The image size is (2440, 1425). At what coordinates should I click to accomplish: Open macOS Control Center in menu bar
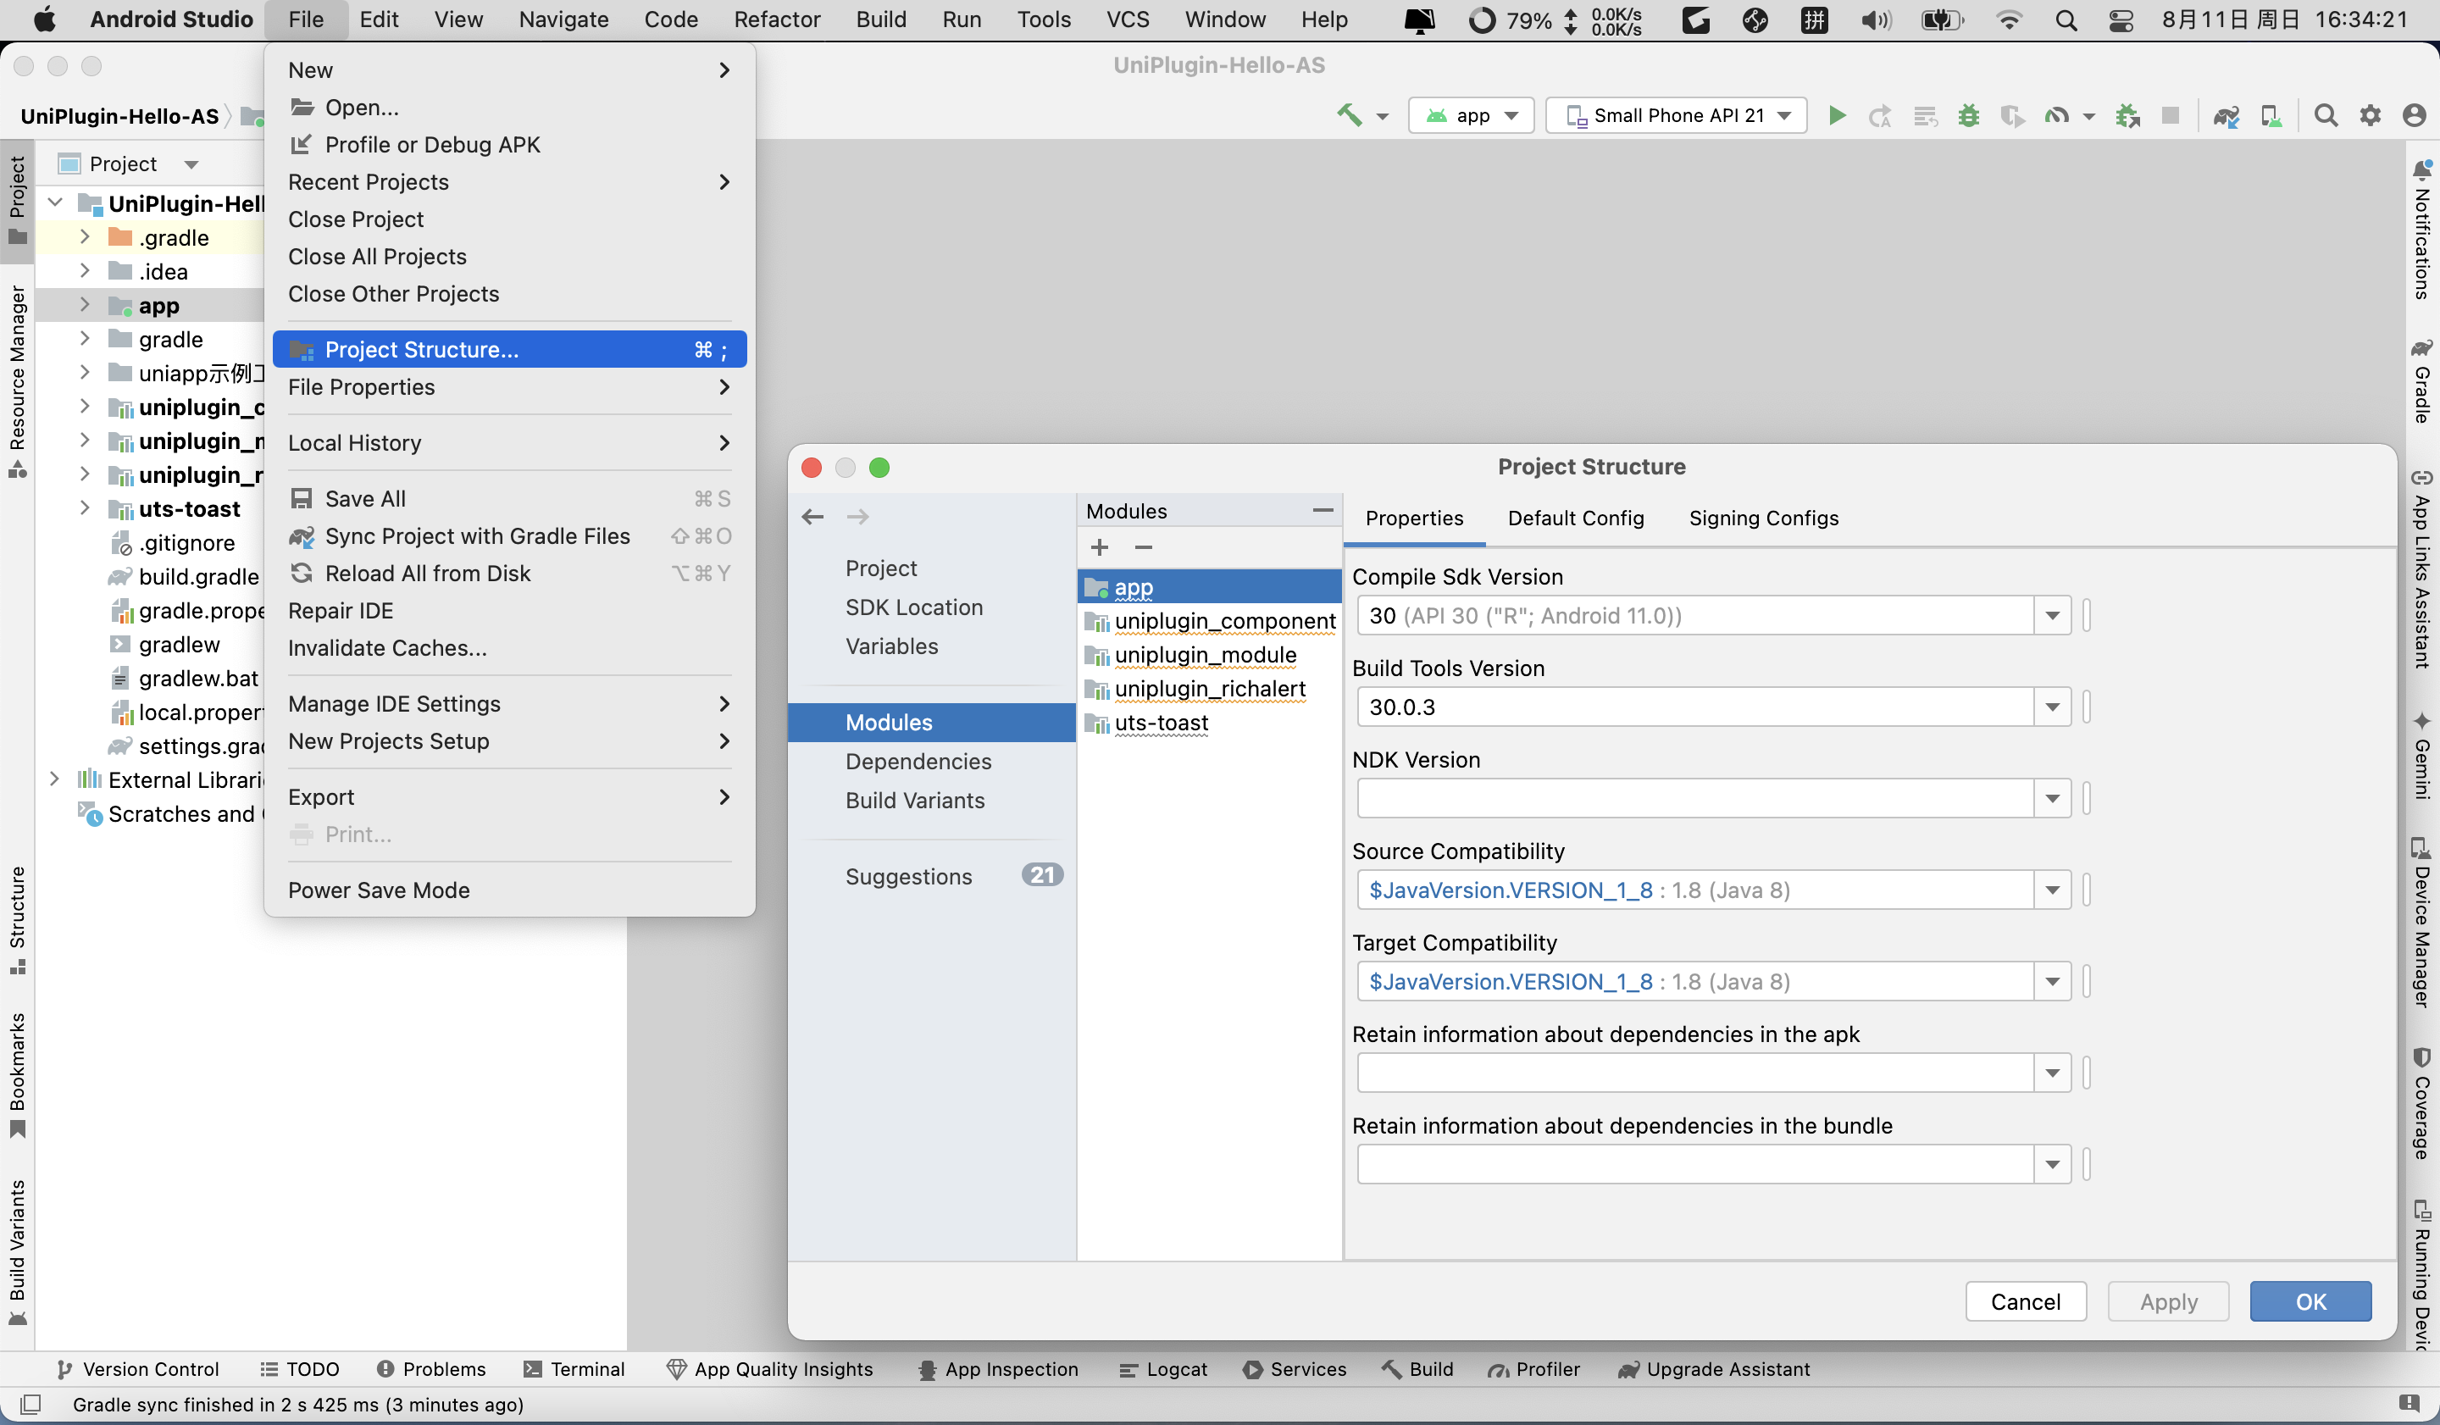[x=2121, y=20]
